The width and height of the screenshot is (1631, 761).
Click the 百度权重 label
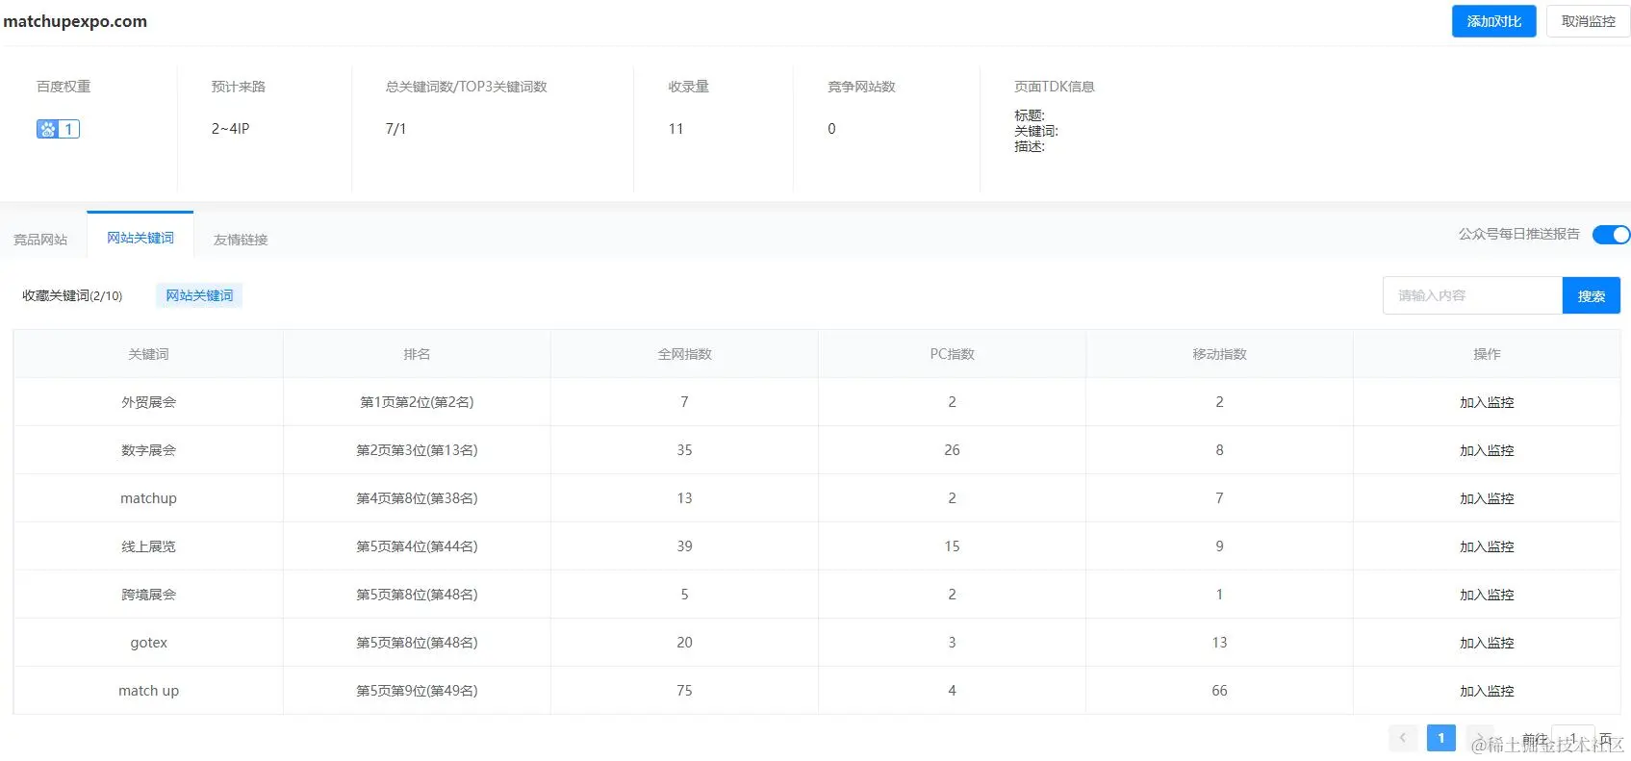64,87
